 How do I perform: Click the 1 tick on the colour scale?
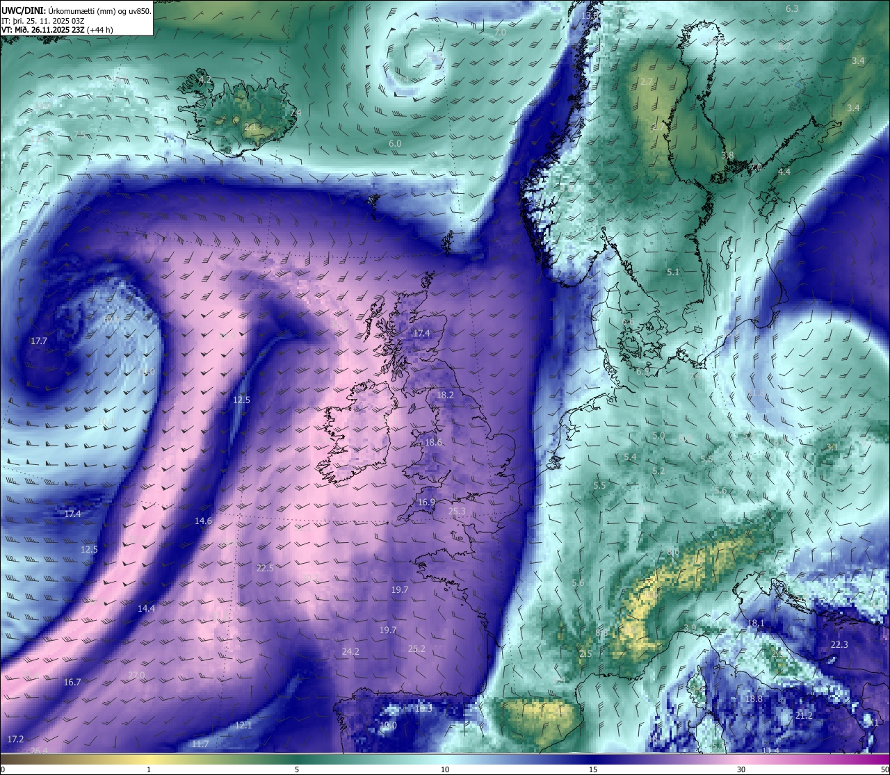click(149, 769)
